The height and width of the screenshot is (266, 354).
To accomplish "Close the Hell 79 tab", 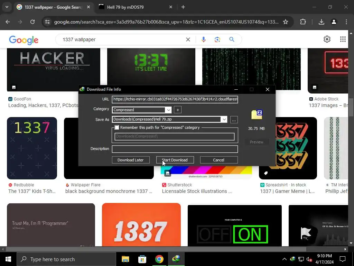I will [171, 7].
